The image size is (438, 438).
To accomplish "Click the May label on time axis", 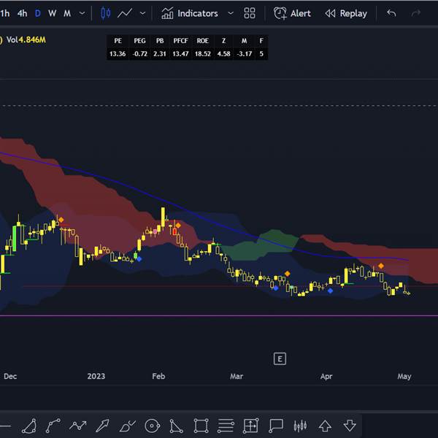I will (x=404, y=377).
